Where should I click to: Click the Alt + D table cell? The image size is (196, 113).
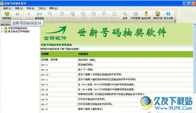59,90
